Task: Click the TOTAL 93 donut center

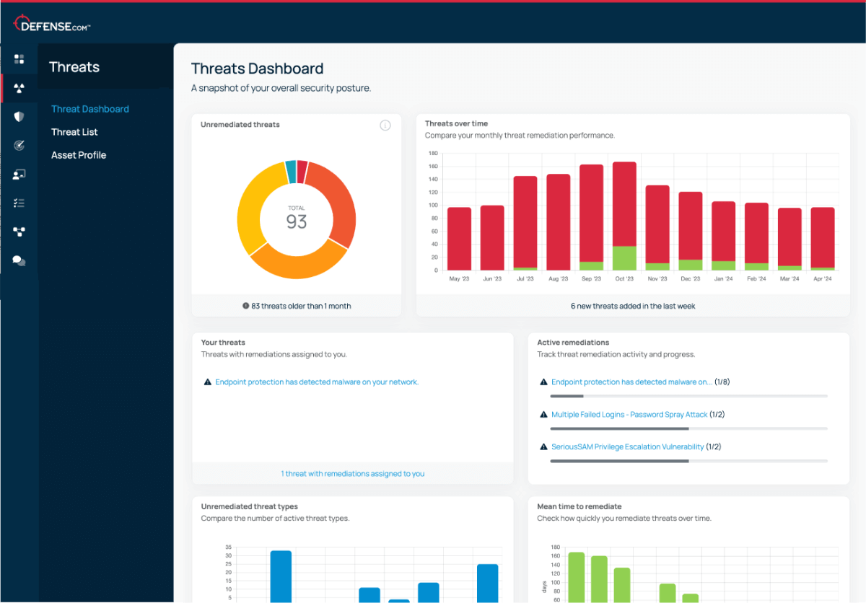Action: click(x=297, y=219)
